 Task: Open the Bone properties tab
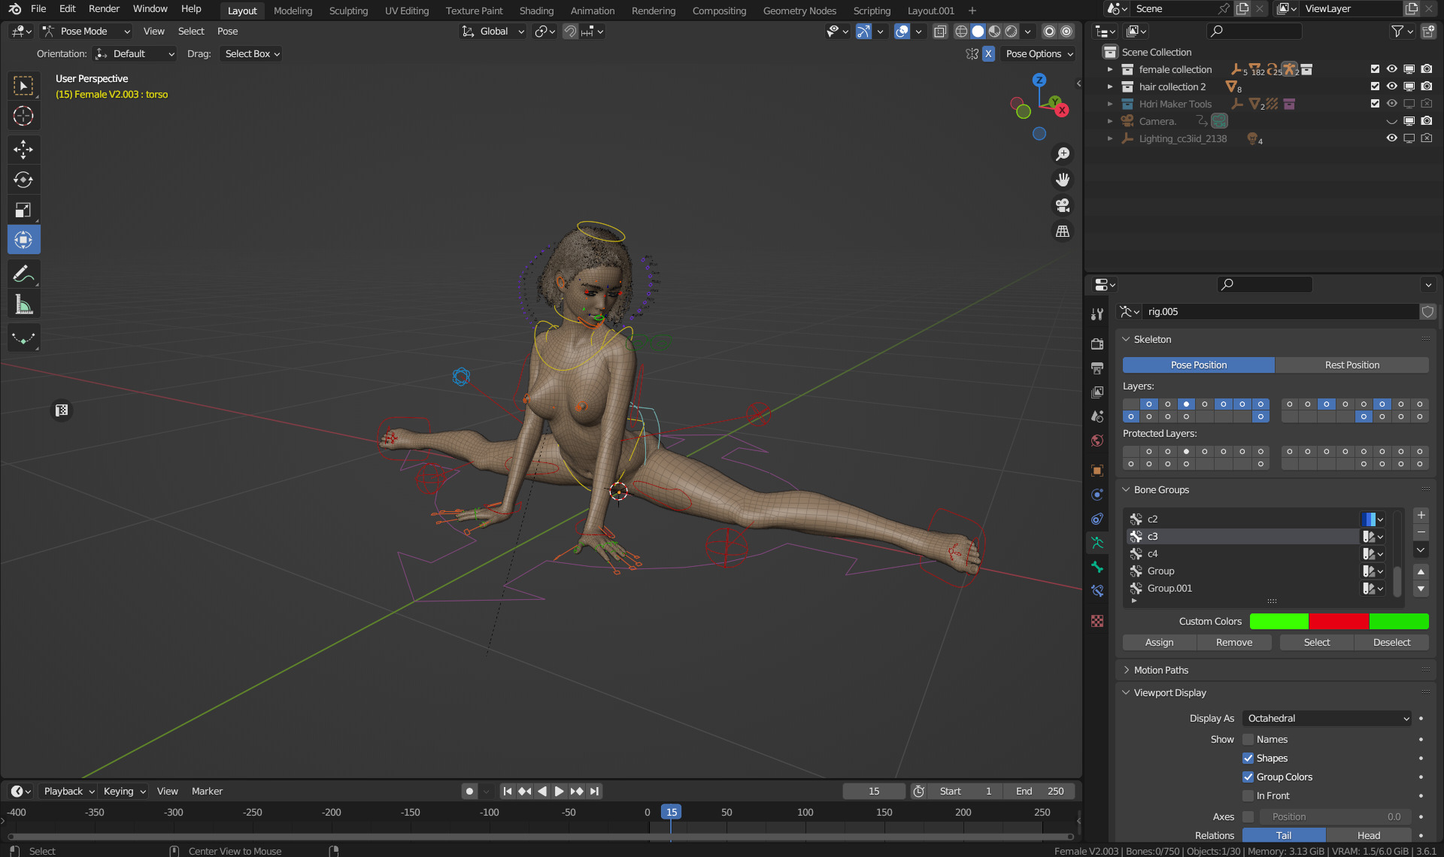(1097, 567)
